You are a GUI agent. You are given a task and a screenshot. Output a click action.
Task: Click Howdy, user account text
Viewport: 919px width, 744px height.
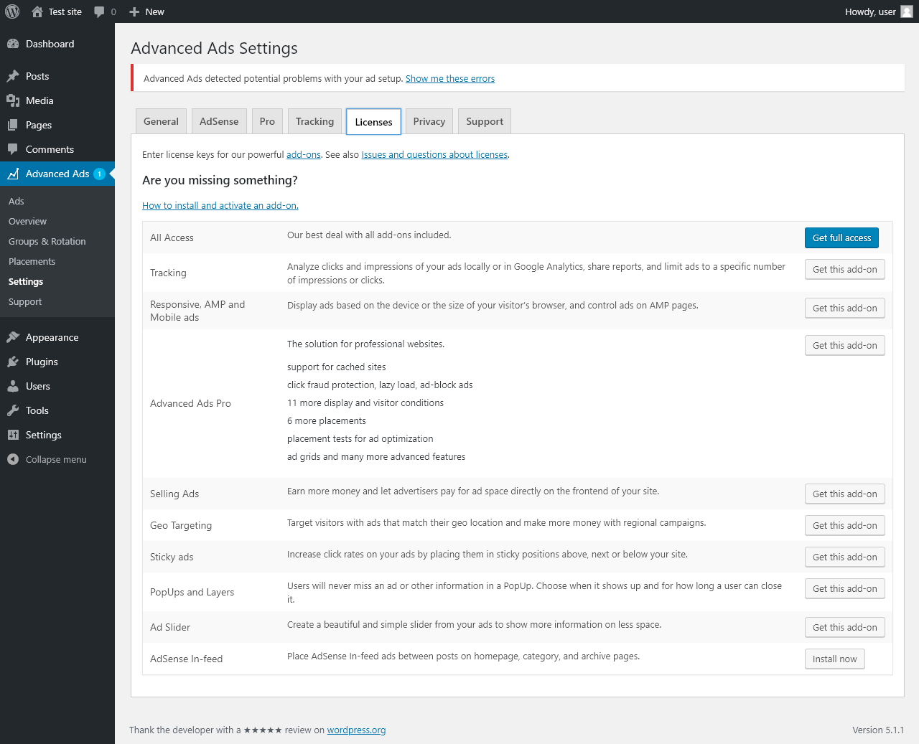point(870,11)
